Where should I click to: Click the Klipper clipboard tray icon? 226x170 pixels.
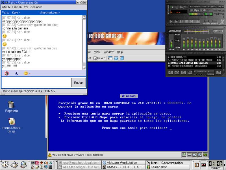pos(196,165)
